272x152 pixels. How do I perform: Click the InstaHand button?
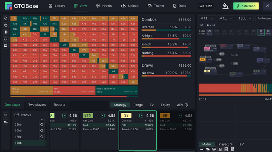click(x=246, y=6)
